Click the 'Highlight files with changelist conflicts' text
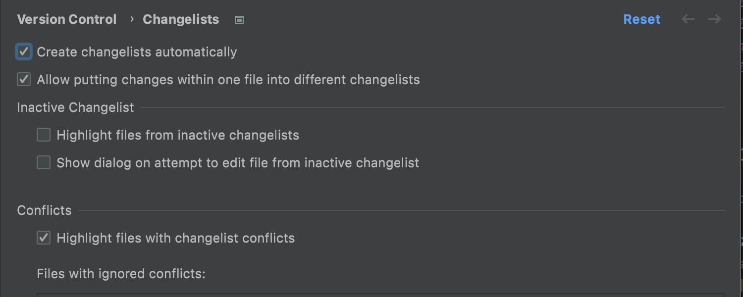This screenshot has height=297, width=743. point(176,238)
